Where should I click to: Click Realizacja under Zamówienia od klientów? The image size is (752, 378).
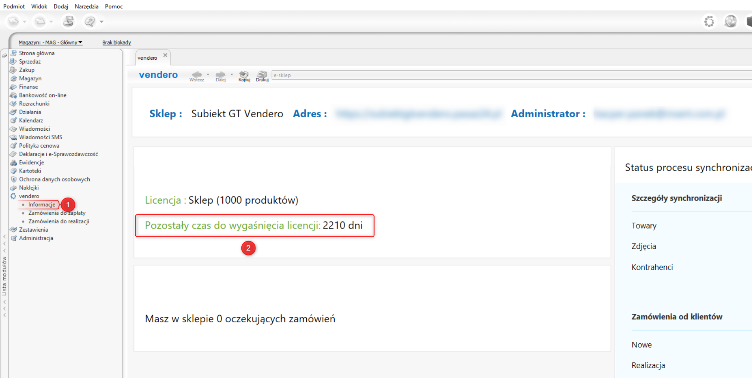point(648,365)
